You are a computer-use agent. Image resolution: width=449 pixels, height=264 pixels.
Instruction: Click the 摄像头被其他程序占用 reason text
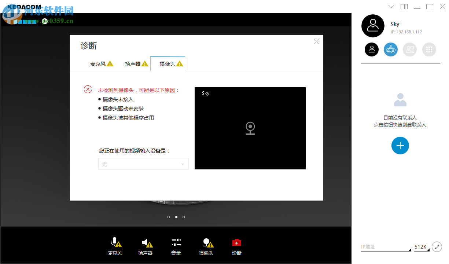tap(128, 118)
